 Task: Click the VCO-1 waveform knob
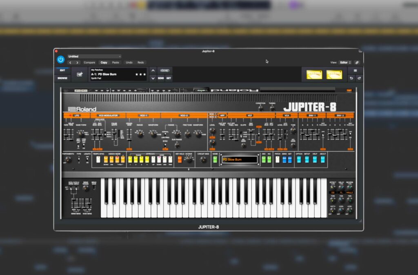[153, 134]
